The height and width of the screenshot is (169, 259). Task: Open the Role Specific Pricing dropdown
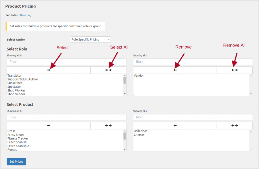(90, 39)
